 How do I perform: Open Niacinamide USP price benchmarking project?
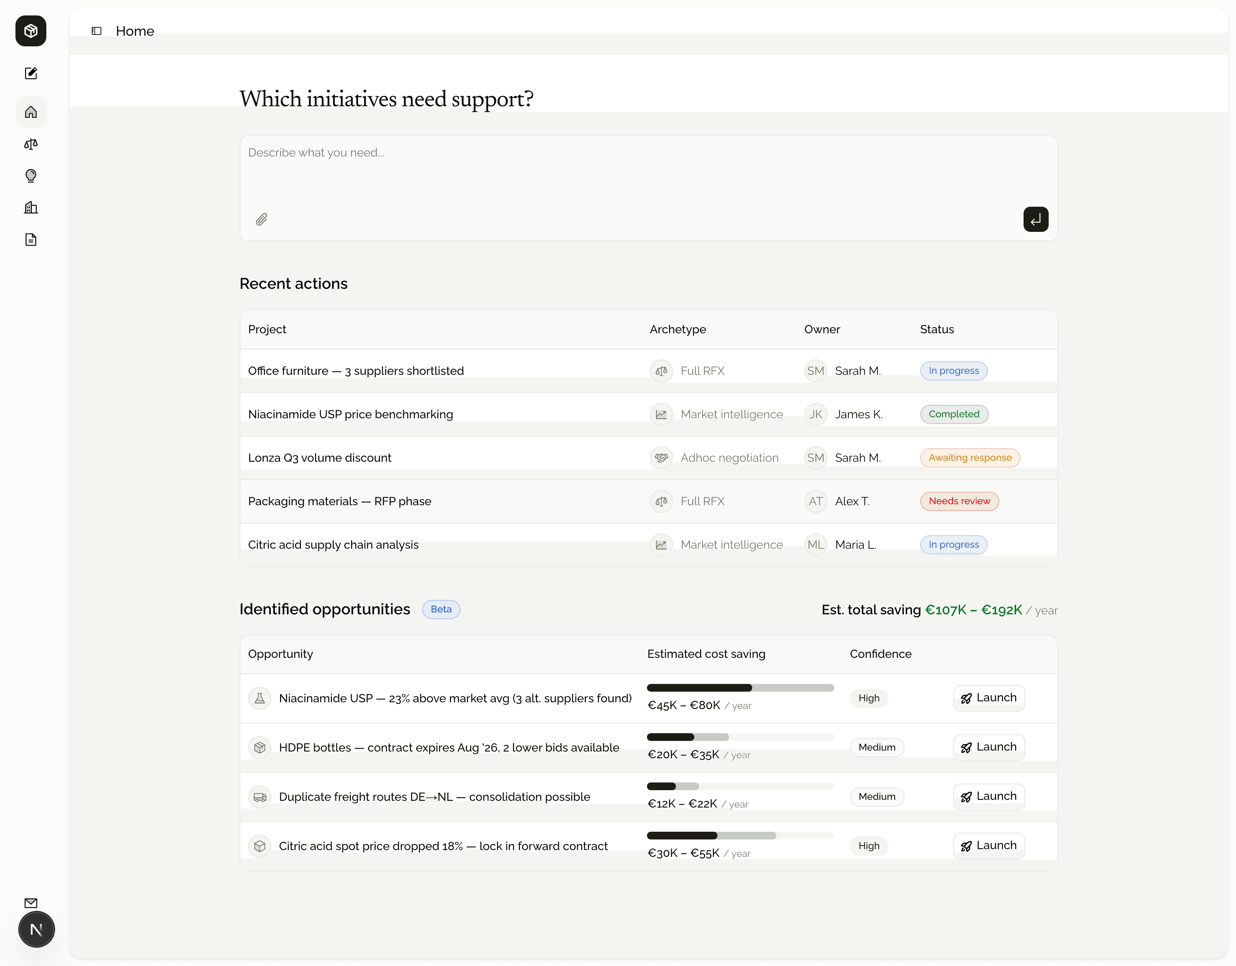350,414
